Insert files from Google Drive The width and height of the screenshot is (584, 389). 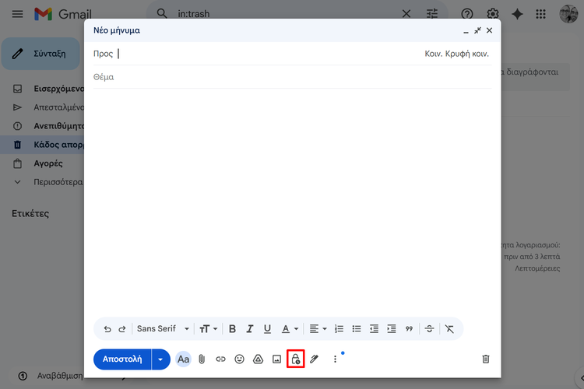pyautogui.click(x=258, y=359)
